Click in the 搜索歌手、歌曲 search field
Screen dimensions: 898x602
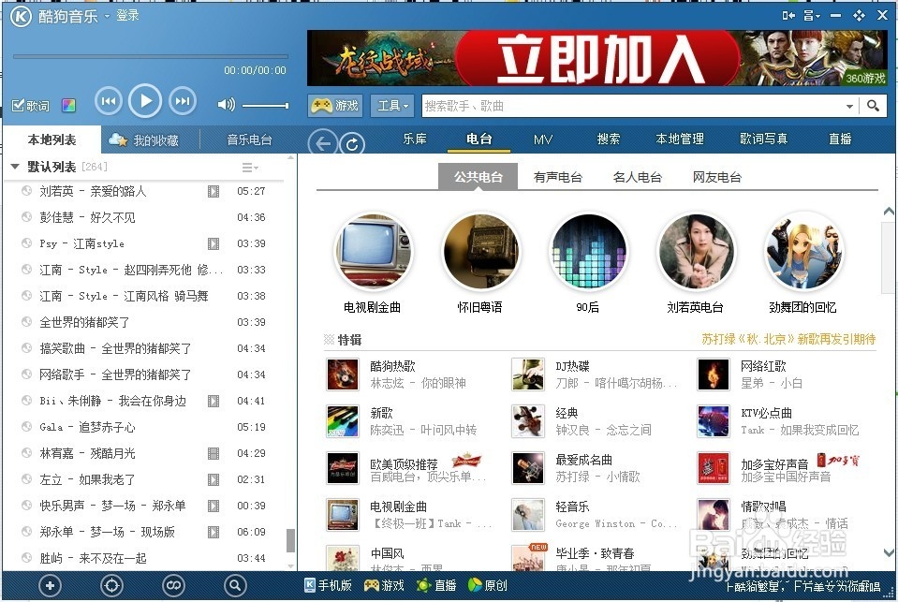pyautogui.click(x=632, y=106)
